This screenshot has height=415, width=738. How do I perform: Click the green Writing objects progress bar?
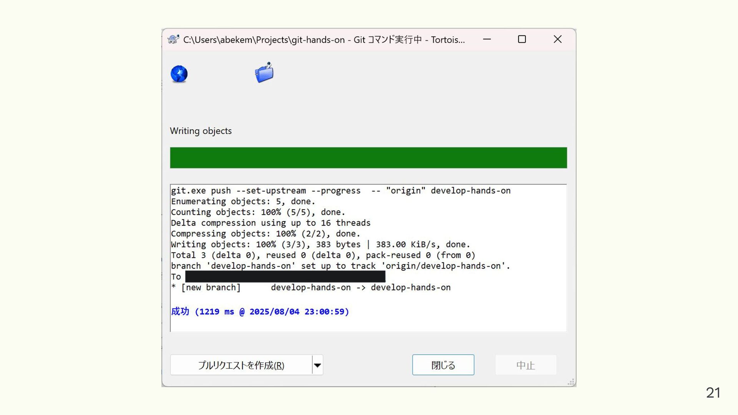(x=369, y=158)
